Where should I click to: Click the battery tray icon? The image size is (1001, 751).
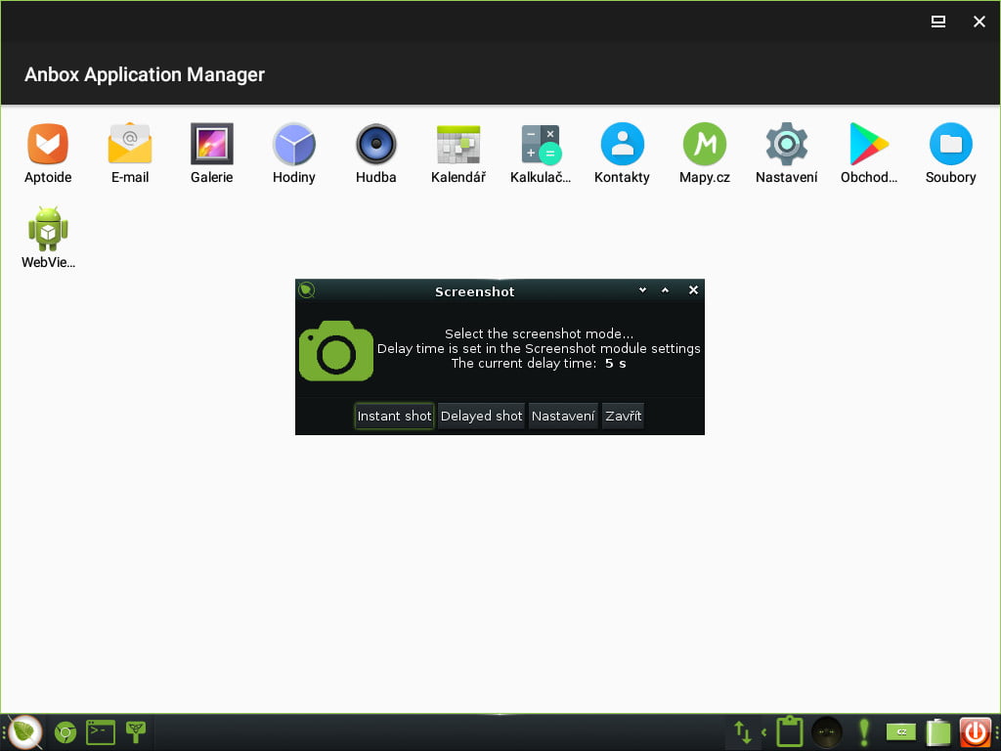(x=938, y=732)
